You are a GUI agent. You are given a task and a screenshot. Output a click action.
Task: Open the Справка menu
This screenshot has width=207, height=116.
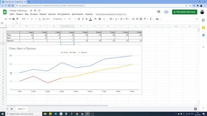89,14
